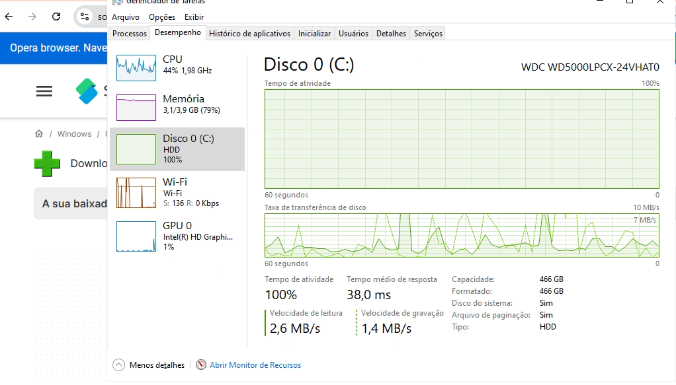Click the 38,0 ms response time value
The width and height of the screenshot is (676, 385).
[x=368, y=295]
